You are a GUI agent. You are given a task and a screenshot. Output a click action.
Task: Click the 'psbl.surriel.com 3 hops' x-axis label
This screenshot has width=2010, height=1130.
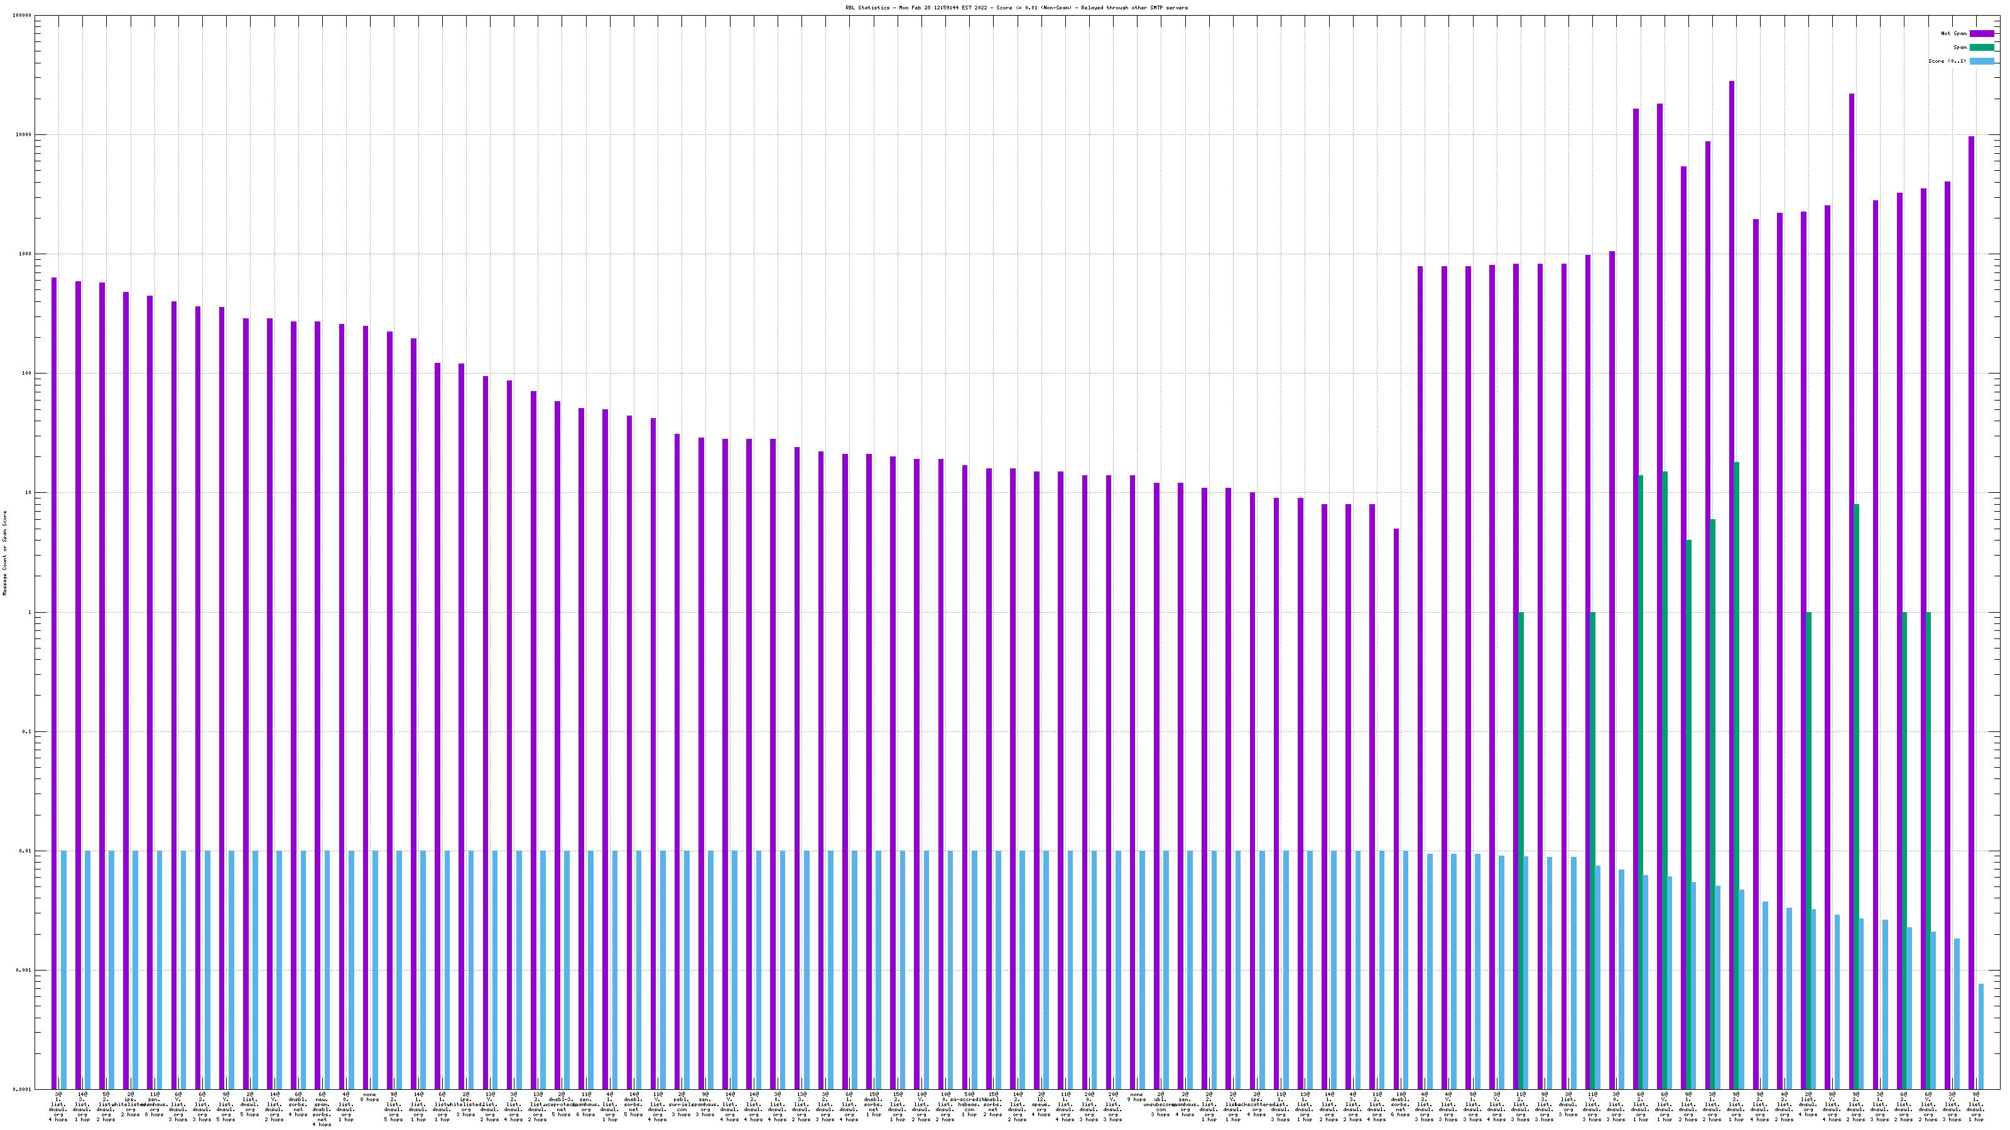coord(681,1104)
